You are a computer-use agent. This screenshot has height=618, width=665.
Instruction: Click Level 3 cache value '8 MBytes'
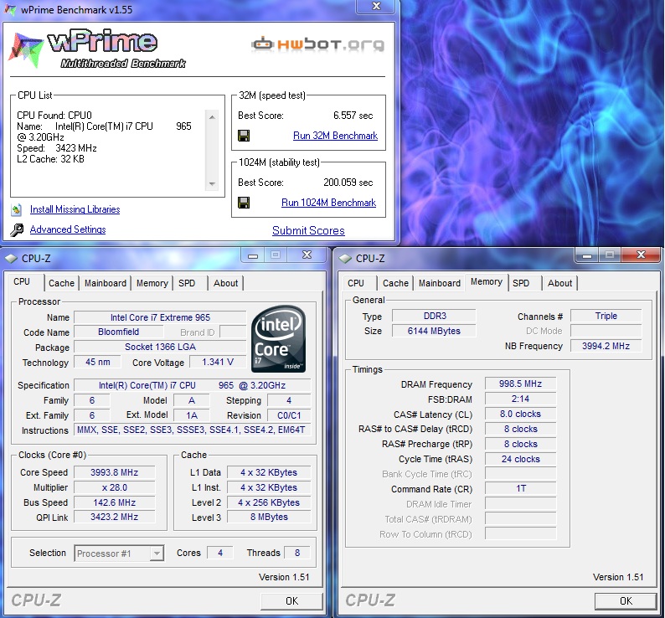coord(269,517)
